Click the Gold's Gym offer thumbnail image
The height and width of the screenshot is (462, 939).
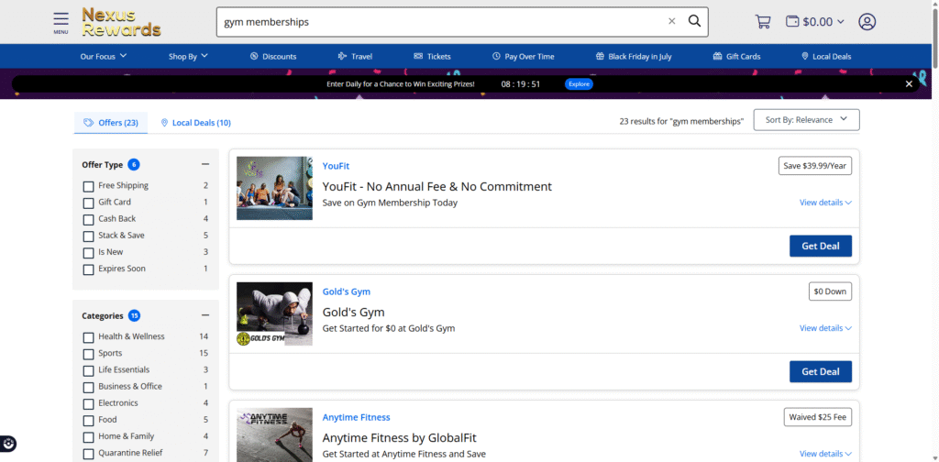click(x=274, y=313)
